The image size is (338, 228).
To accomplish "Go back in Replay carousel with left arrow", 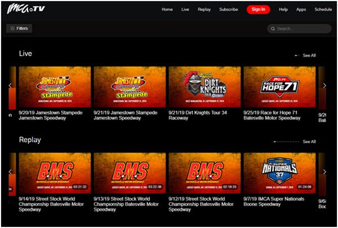I will coord(10,172).
